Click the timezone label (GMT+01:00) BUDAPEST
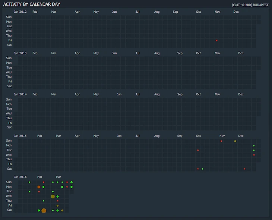 (x=250, y=5)
